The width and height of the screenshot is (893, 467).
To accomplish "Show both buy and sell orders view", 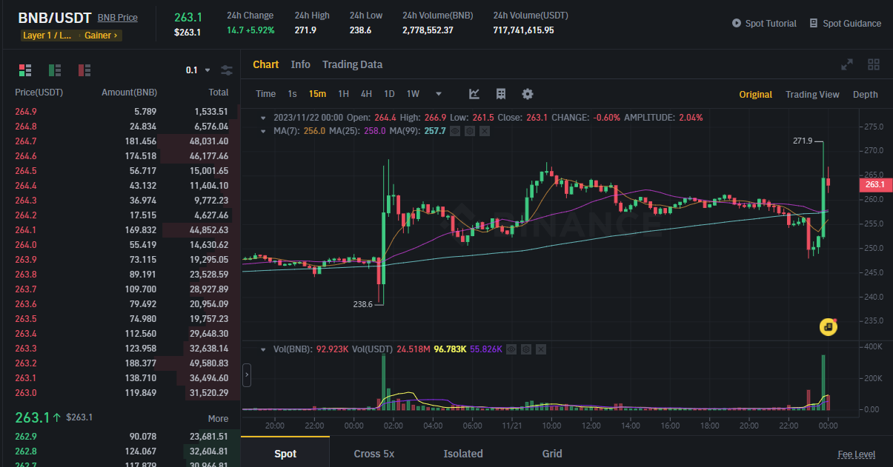I will (25, 70).
